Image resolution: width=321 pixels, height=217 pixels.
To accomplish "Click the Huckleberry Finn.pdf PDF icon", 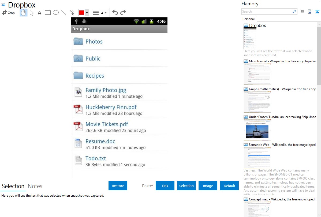I will pyautogui.click(x=78, y=109).
